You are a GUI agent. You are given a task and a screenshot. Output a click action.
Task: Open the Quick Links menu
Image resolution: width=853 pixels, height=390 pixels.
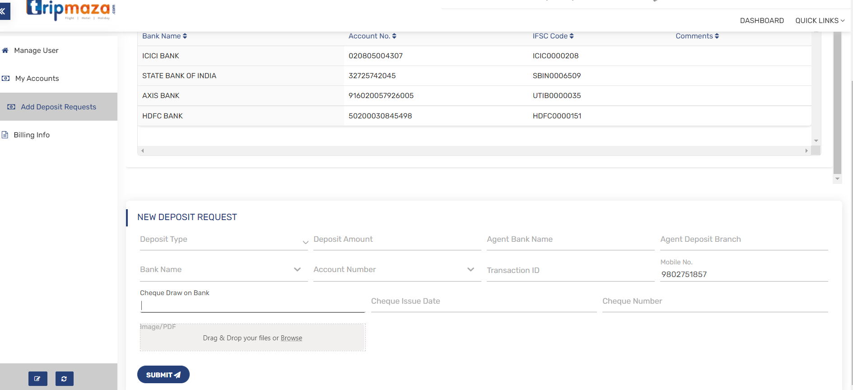click(820, 21)
